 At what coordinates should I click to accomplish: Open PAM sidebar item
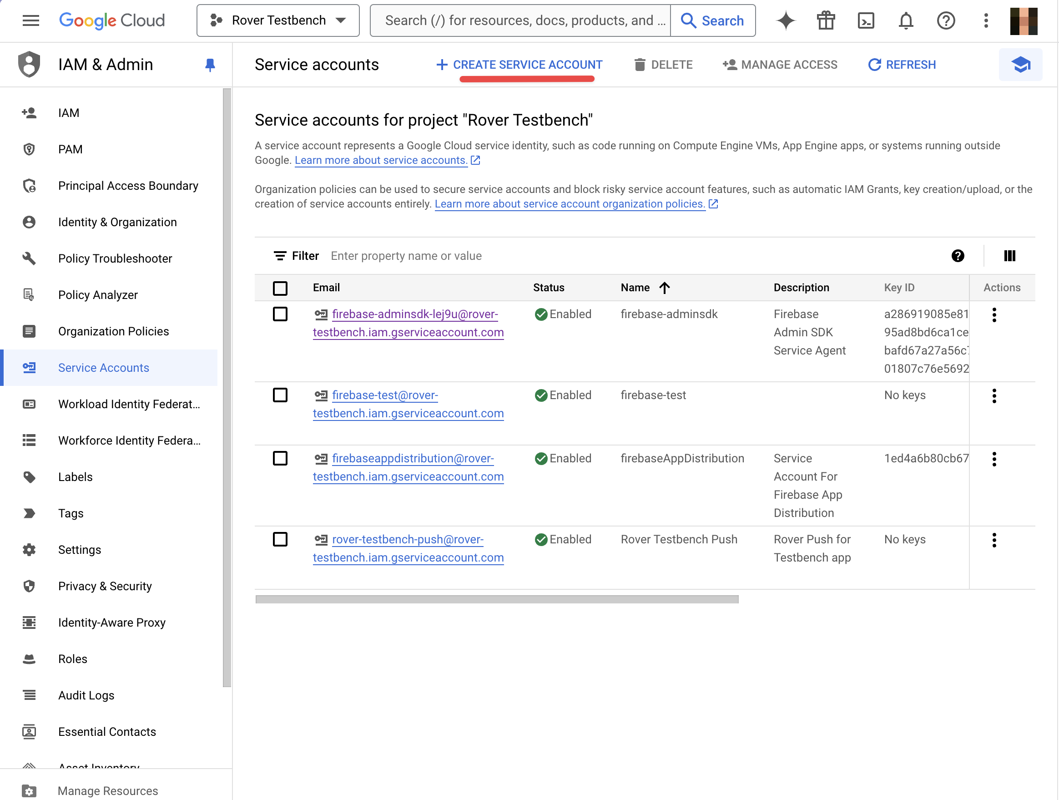pos(109,149)
